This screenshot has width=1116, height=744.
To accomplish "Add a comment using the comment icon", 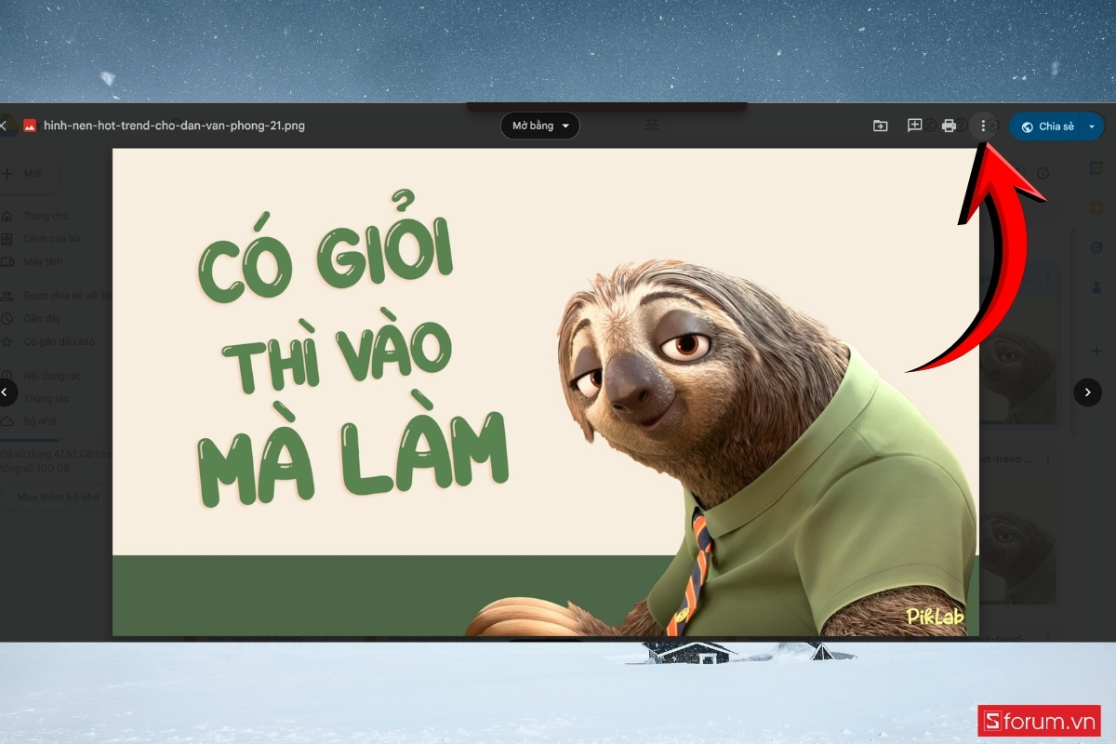I will (914, 124).
